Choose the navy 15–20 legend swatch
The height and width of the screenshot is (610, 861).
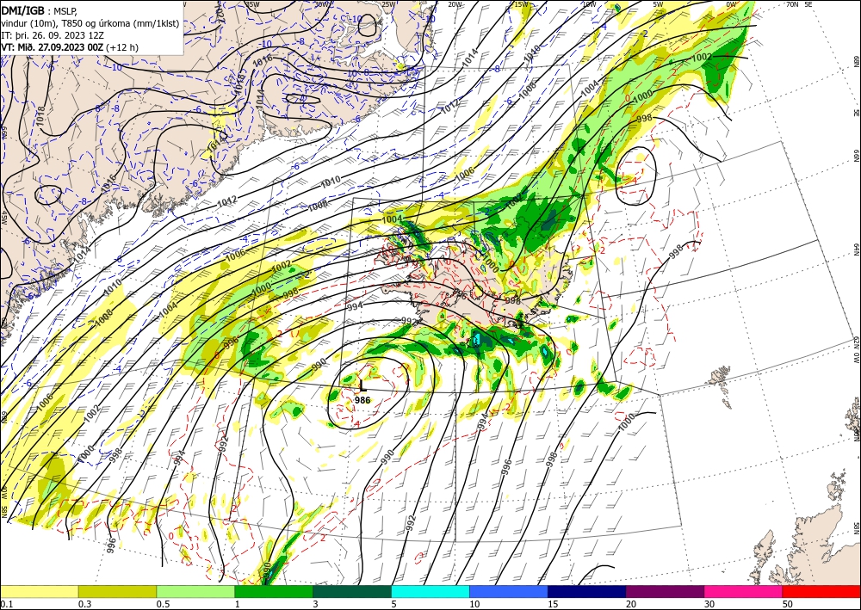[587, 591]
